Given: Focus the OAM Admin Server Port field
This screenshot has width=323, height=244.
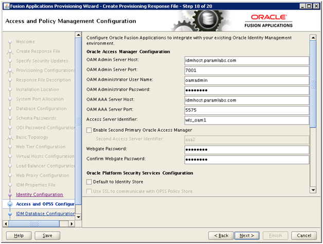Looking at the screenshot, I should [x=247, y=71].
